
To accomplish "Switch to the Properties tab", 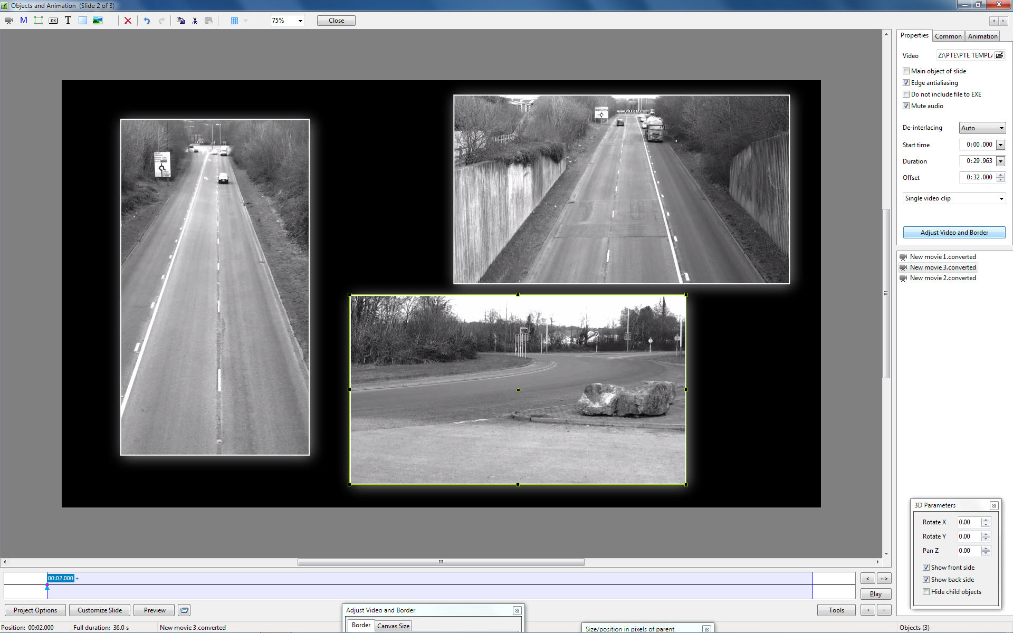I will click(x=914, y=35).
